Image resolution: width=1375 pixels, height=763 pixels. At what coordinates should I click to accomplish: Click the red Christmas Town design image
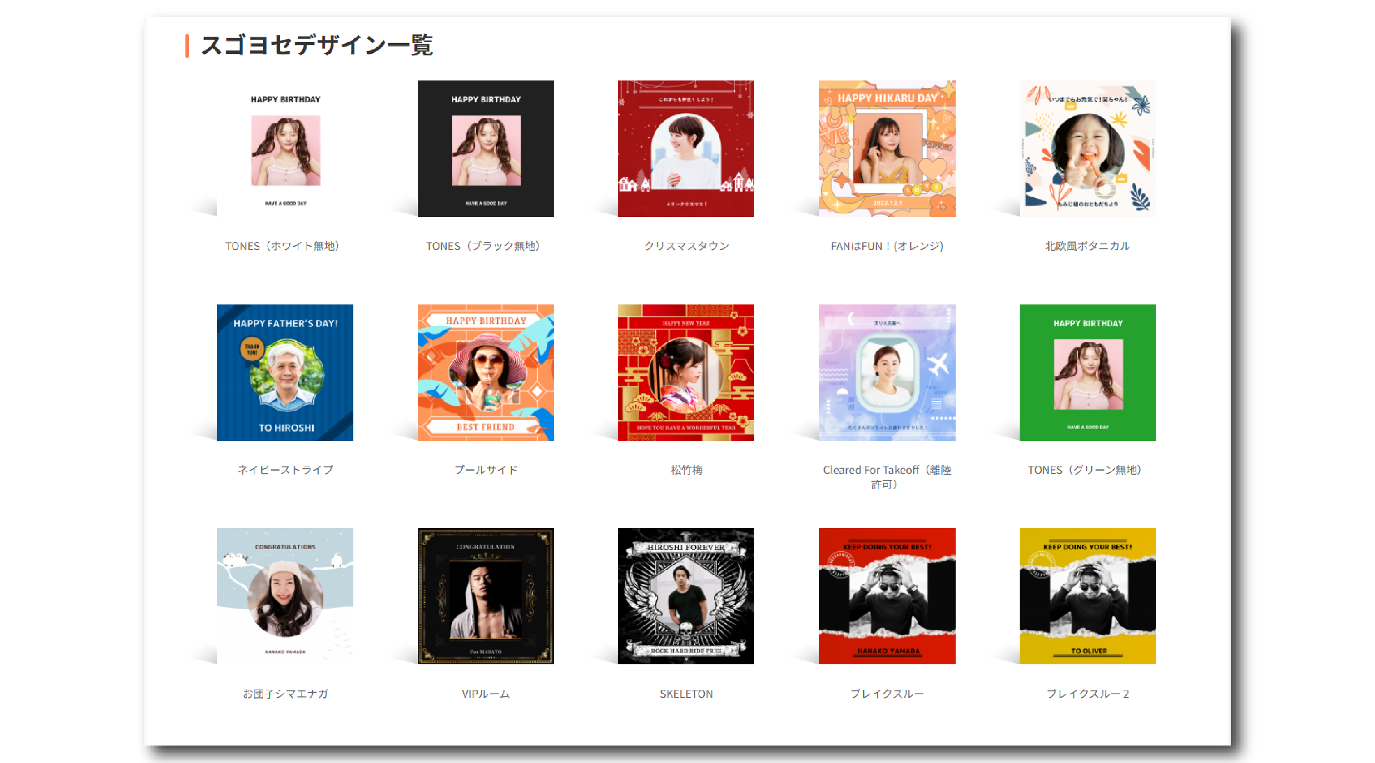pos(686,148)
